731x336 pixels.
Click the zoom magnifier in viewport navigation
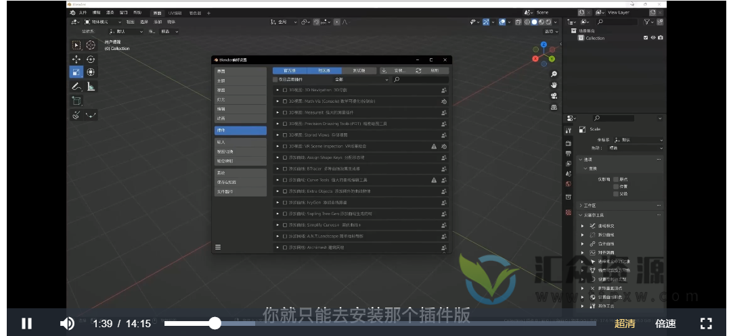click(x=554, y=74)
